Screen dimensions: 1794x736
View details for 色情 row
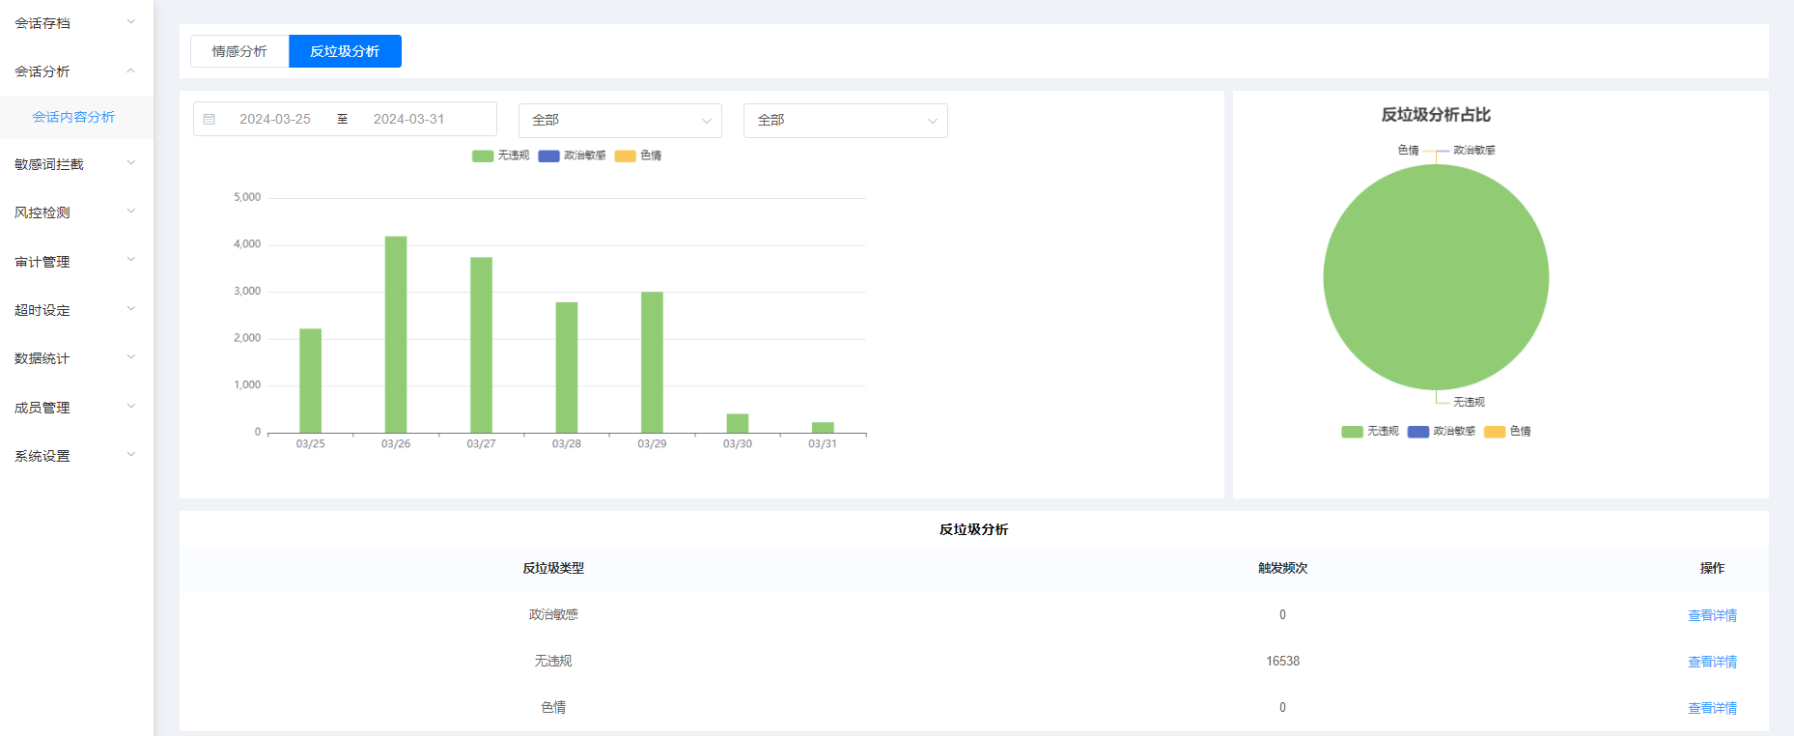(x=1711, y=708)
